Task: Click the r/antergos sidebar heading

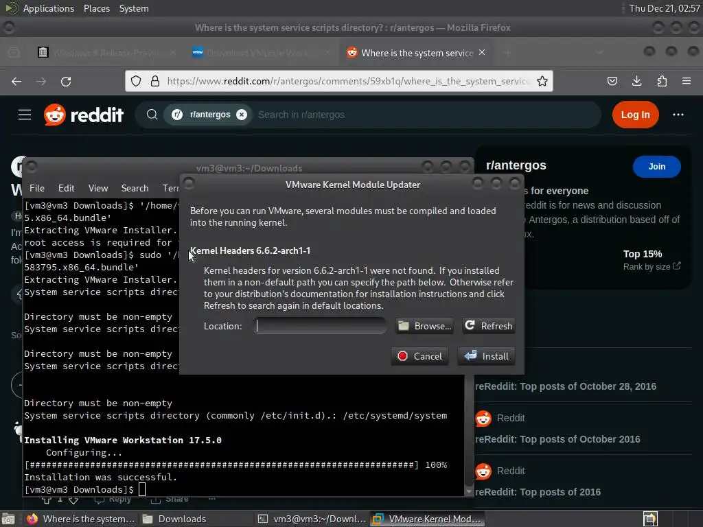Action: tap(516, 165)
